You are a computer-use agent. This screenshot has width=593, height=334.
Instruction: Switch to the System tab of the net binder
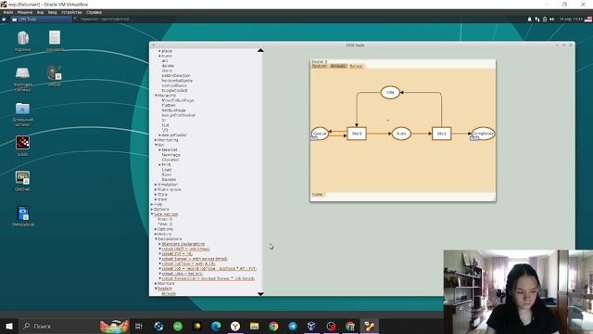click(x=319, y=66)
